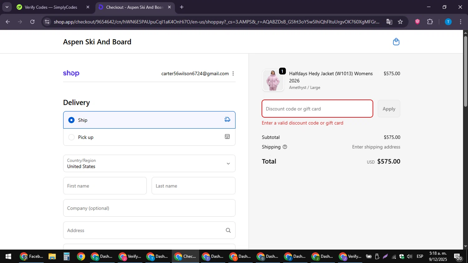Open the site information icon in the address bar
This screenshot has width=468, height=263.
[47, 22]
